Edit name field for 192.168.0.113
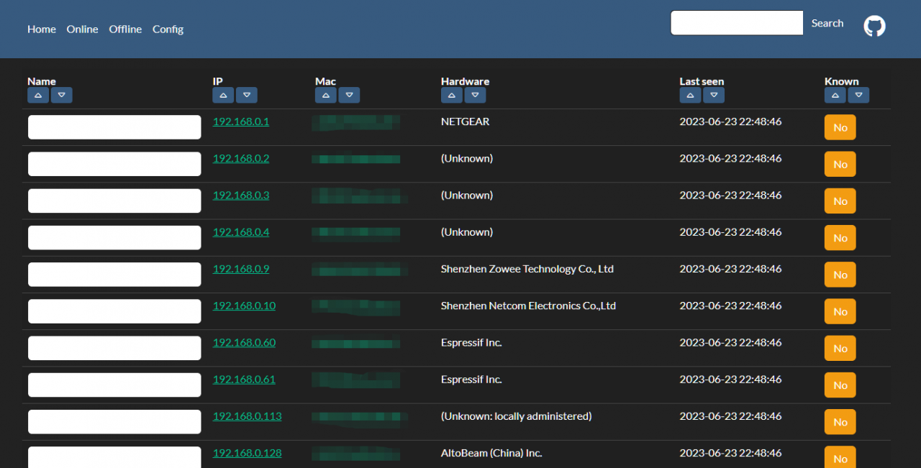Screen dimensions: 921x468 (x=114, y=422)
